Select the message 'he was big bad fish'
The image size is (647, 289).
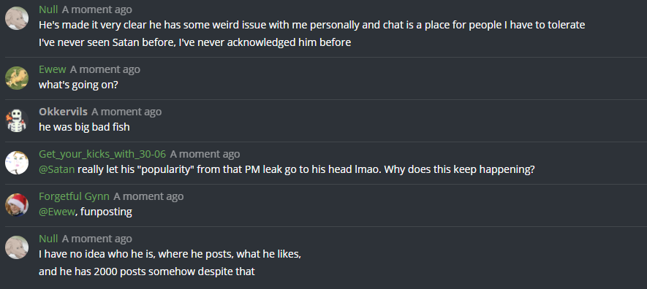click(84, 127)
